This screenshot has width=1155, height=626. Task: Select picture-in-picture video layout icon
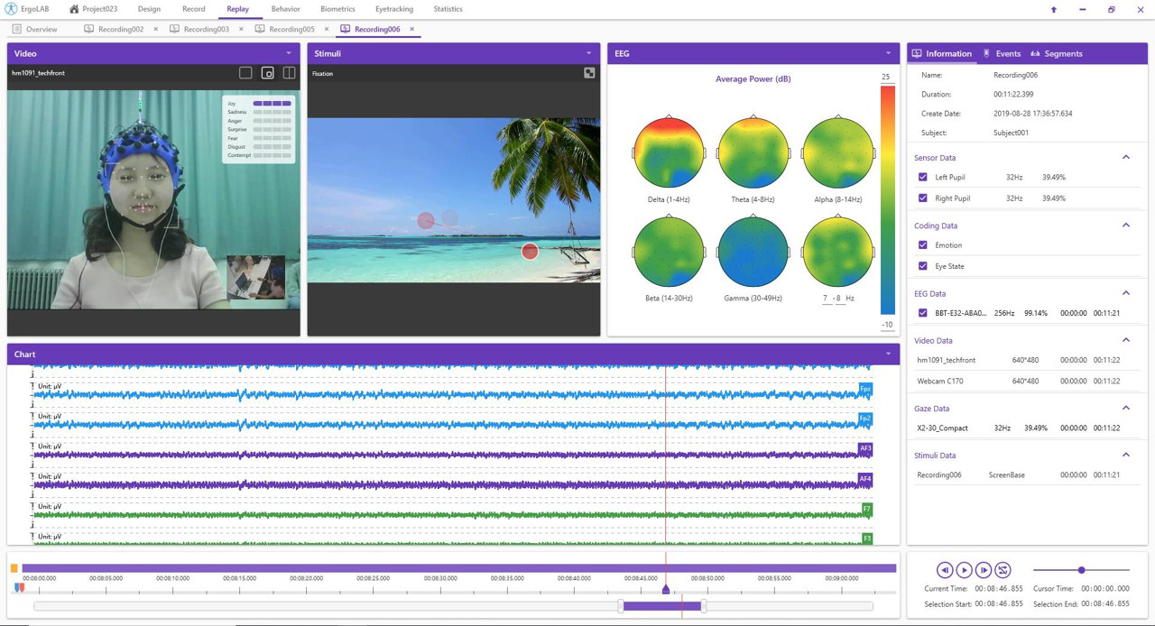(267, 73)
